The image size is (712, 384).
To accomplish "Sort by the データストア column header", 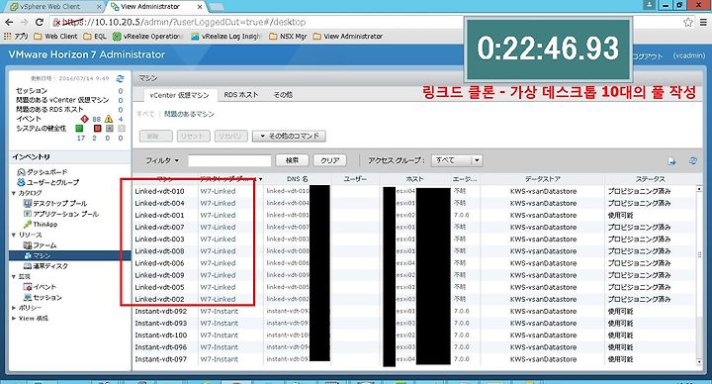I will [x=543, y=179].
